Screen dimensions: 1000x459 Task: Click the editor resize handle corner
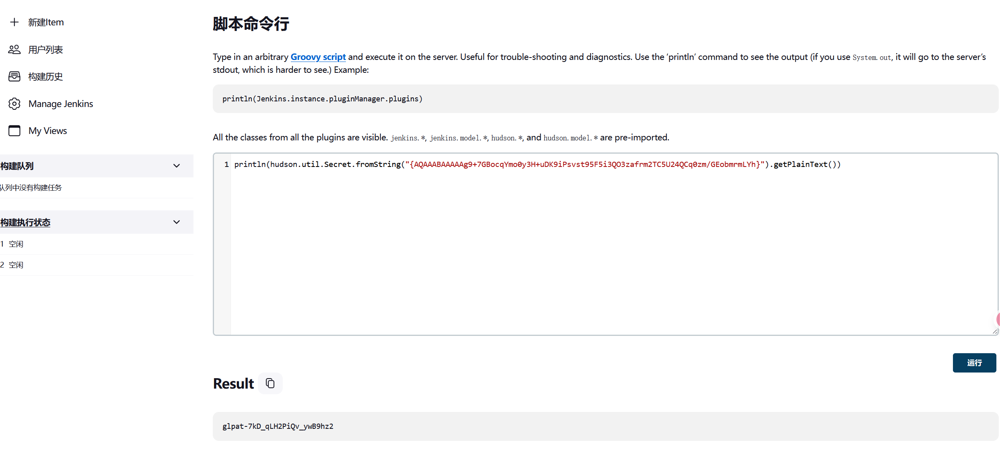(995, 331)
